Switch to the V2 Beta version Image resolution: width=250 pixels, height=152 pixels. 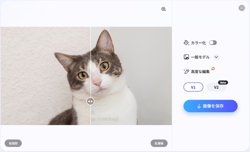216,87
